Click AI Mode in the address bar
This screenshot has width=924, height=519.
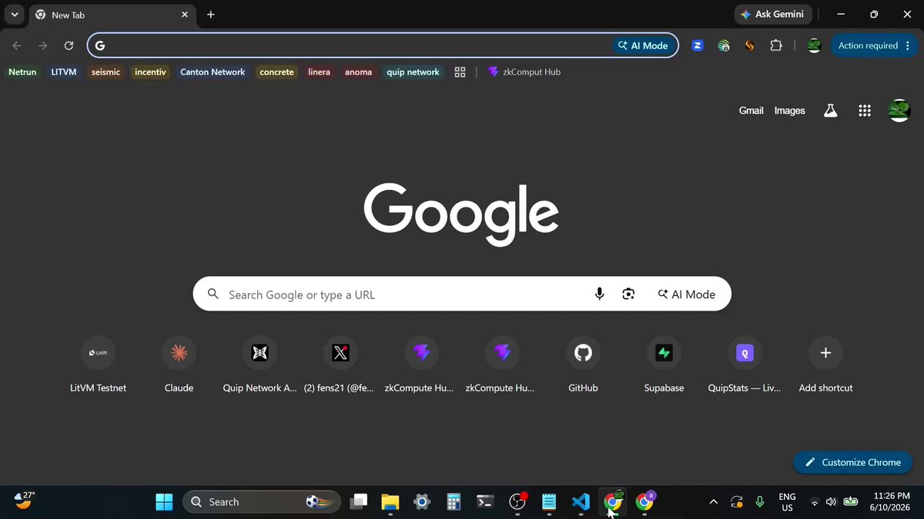(x=643, y=45)
